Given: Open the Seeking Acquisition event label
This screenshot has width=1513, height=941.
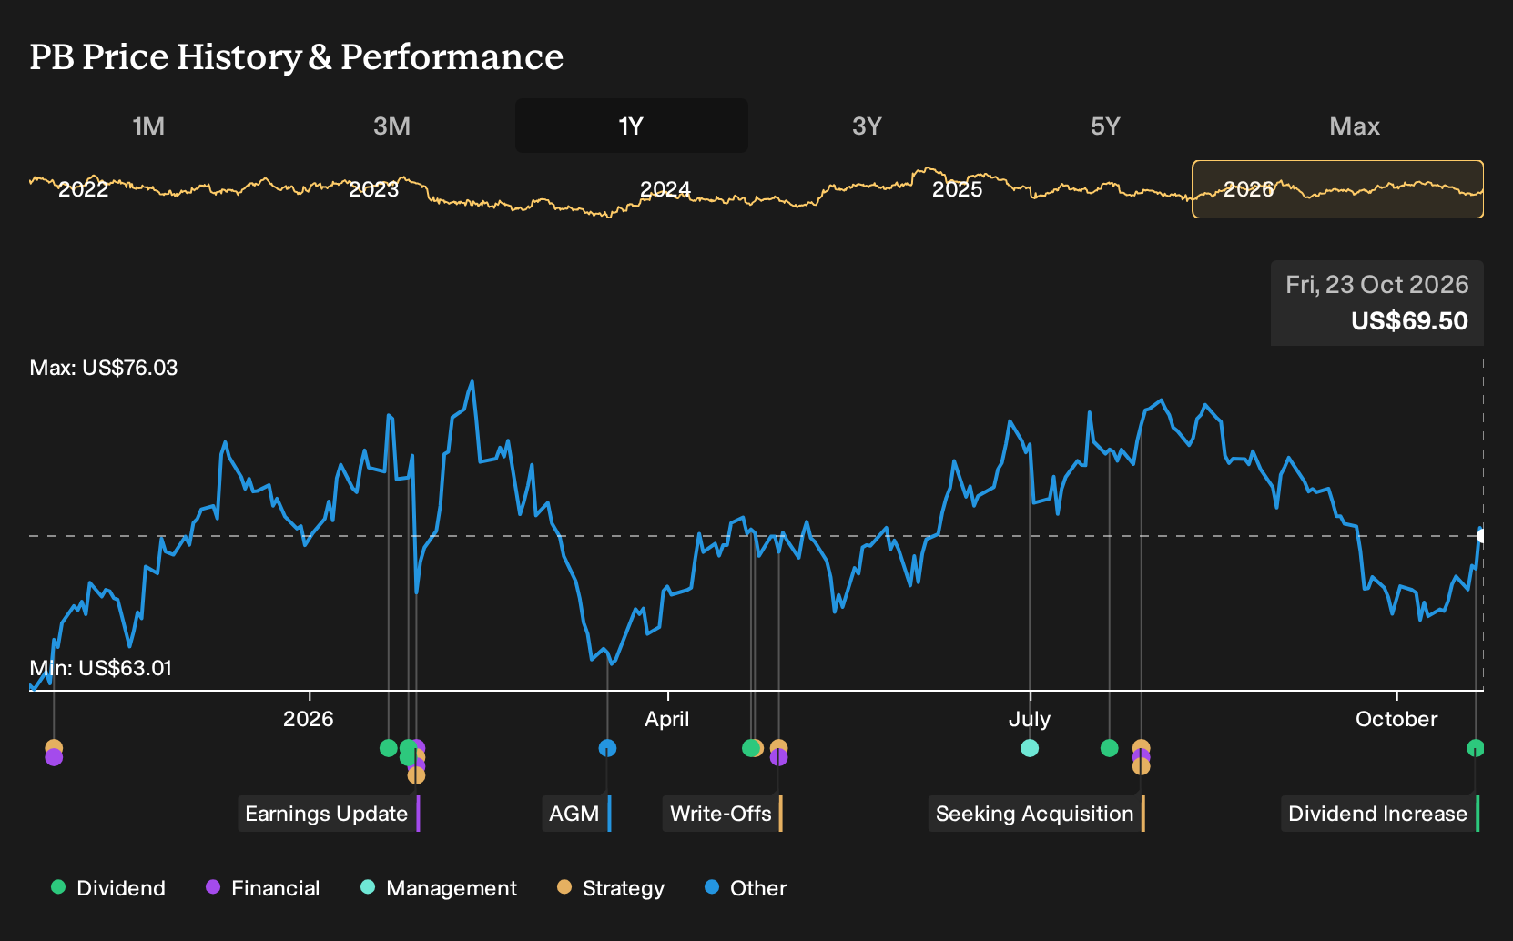Looking at the screenshot, I should (1037, 814).
